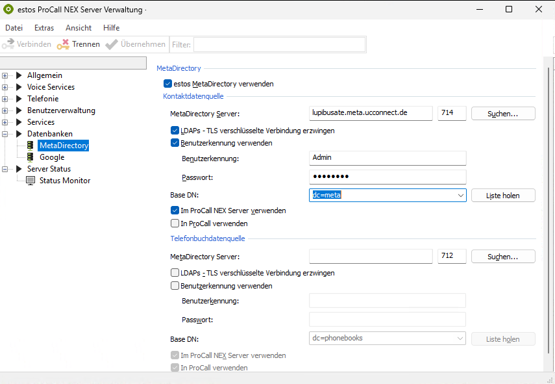Enable In ProCall verwenden for Kontaktdatenquelle
Screen dimensions: 555x384
[x=175, y=224]
